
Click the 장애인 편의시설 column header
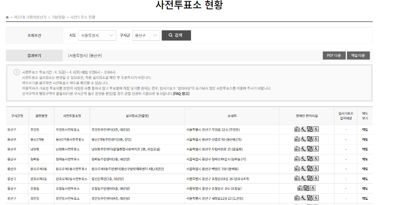tap(307, 116)
